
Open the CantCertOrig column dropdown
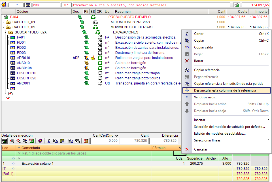[116, 136]
